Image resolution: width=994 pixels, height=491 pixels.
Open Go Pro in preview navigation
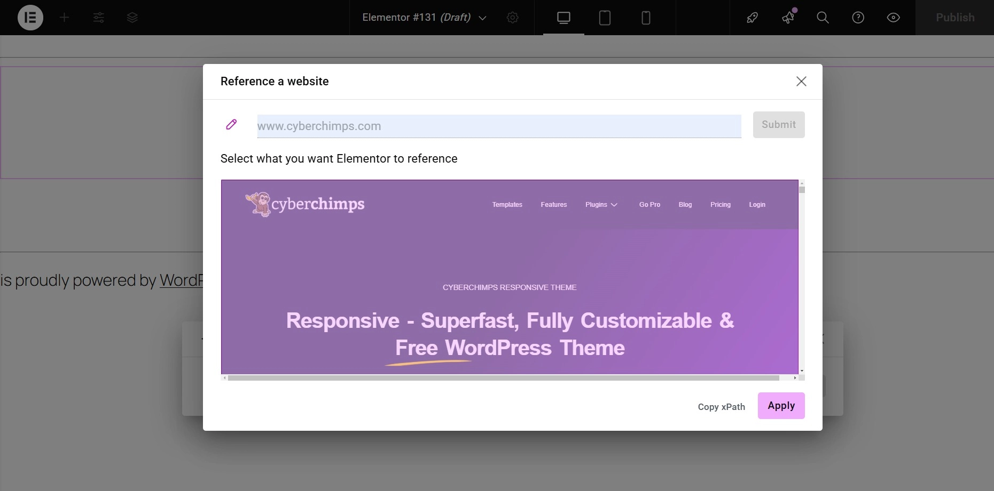pos(650,205)
